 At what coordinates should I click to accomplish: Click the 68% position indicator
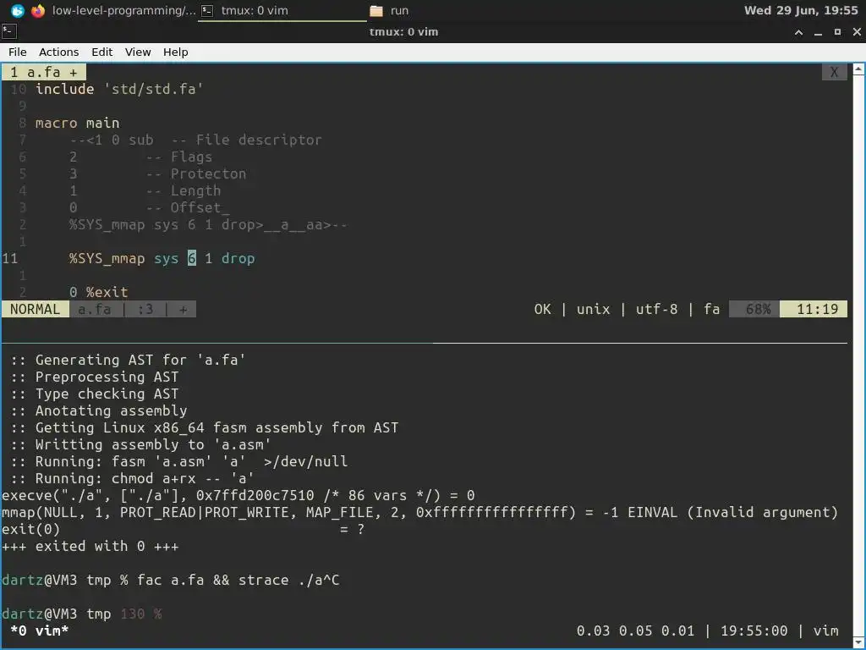754,309
